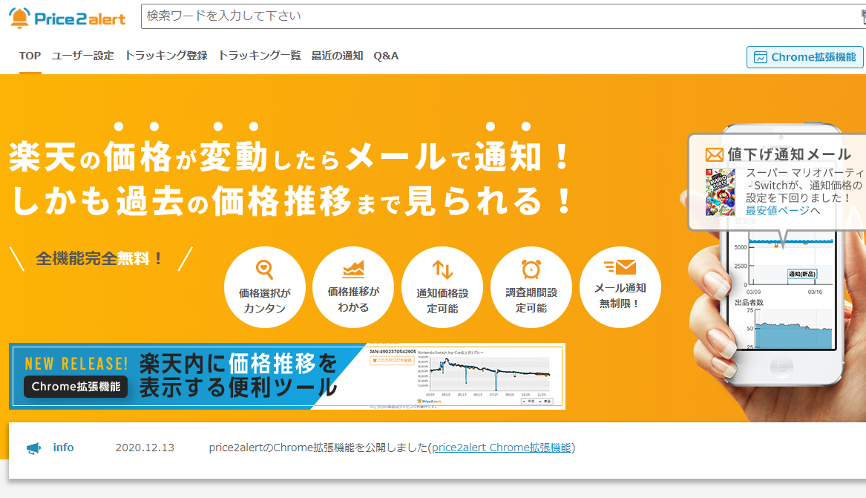Open the ユーザー設定 menu item
The height and width of the screenshot is (498, 866).
83,56
